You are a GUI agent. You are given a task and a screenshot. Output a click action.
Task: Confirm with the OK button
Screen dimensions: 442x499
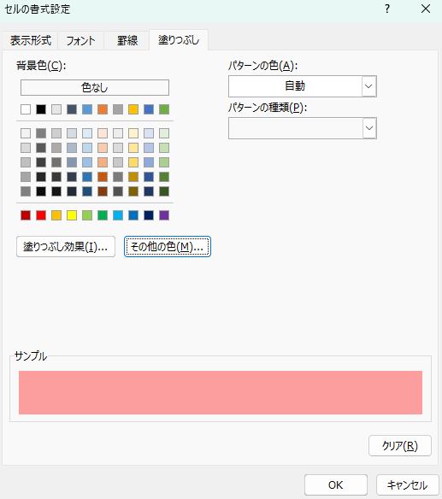[336, 485]
